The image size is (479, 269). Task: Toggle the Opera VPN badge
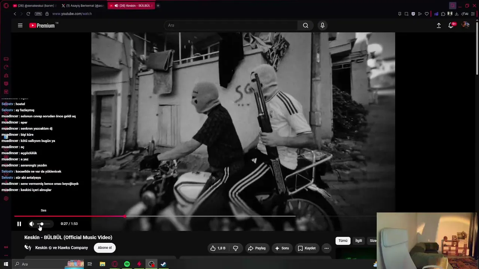[38, 14]
